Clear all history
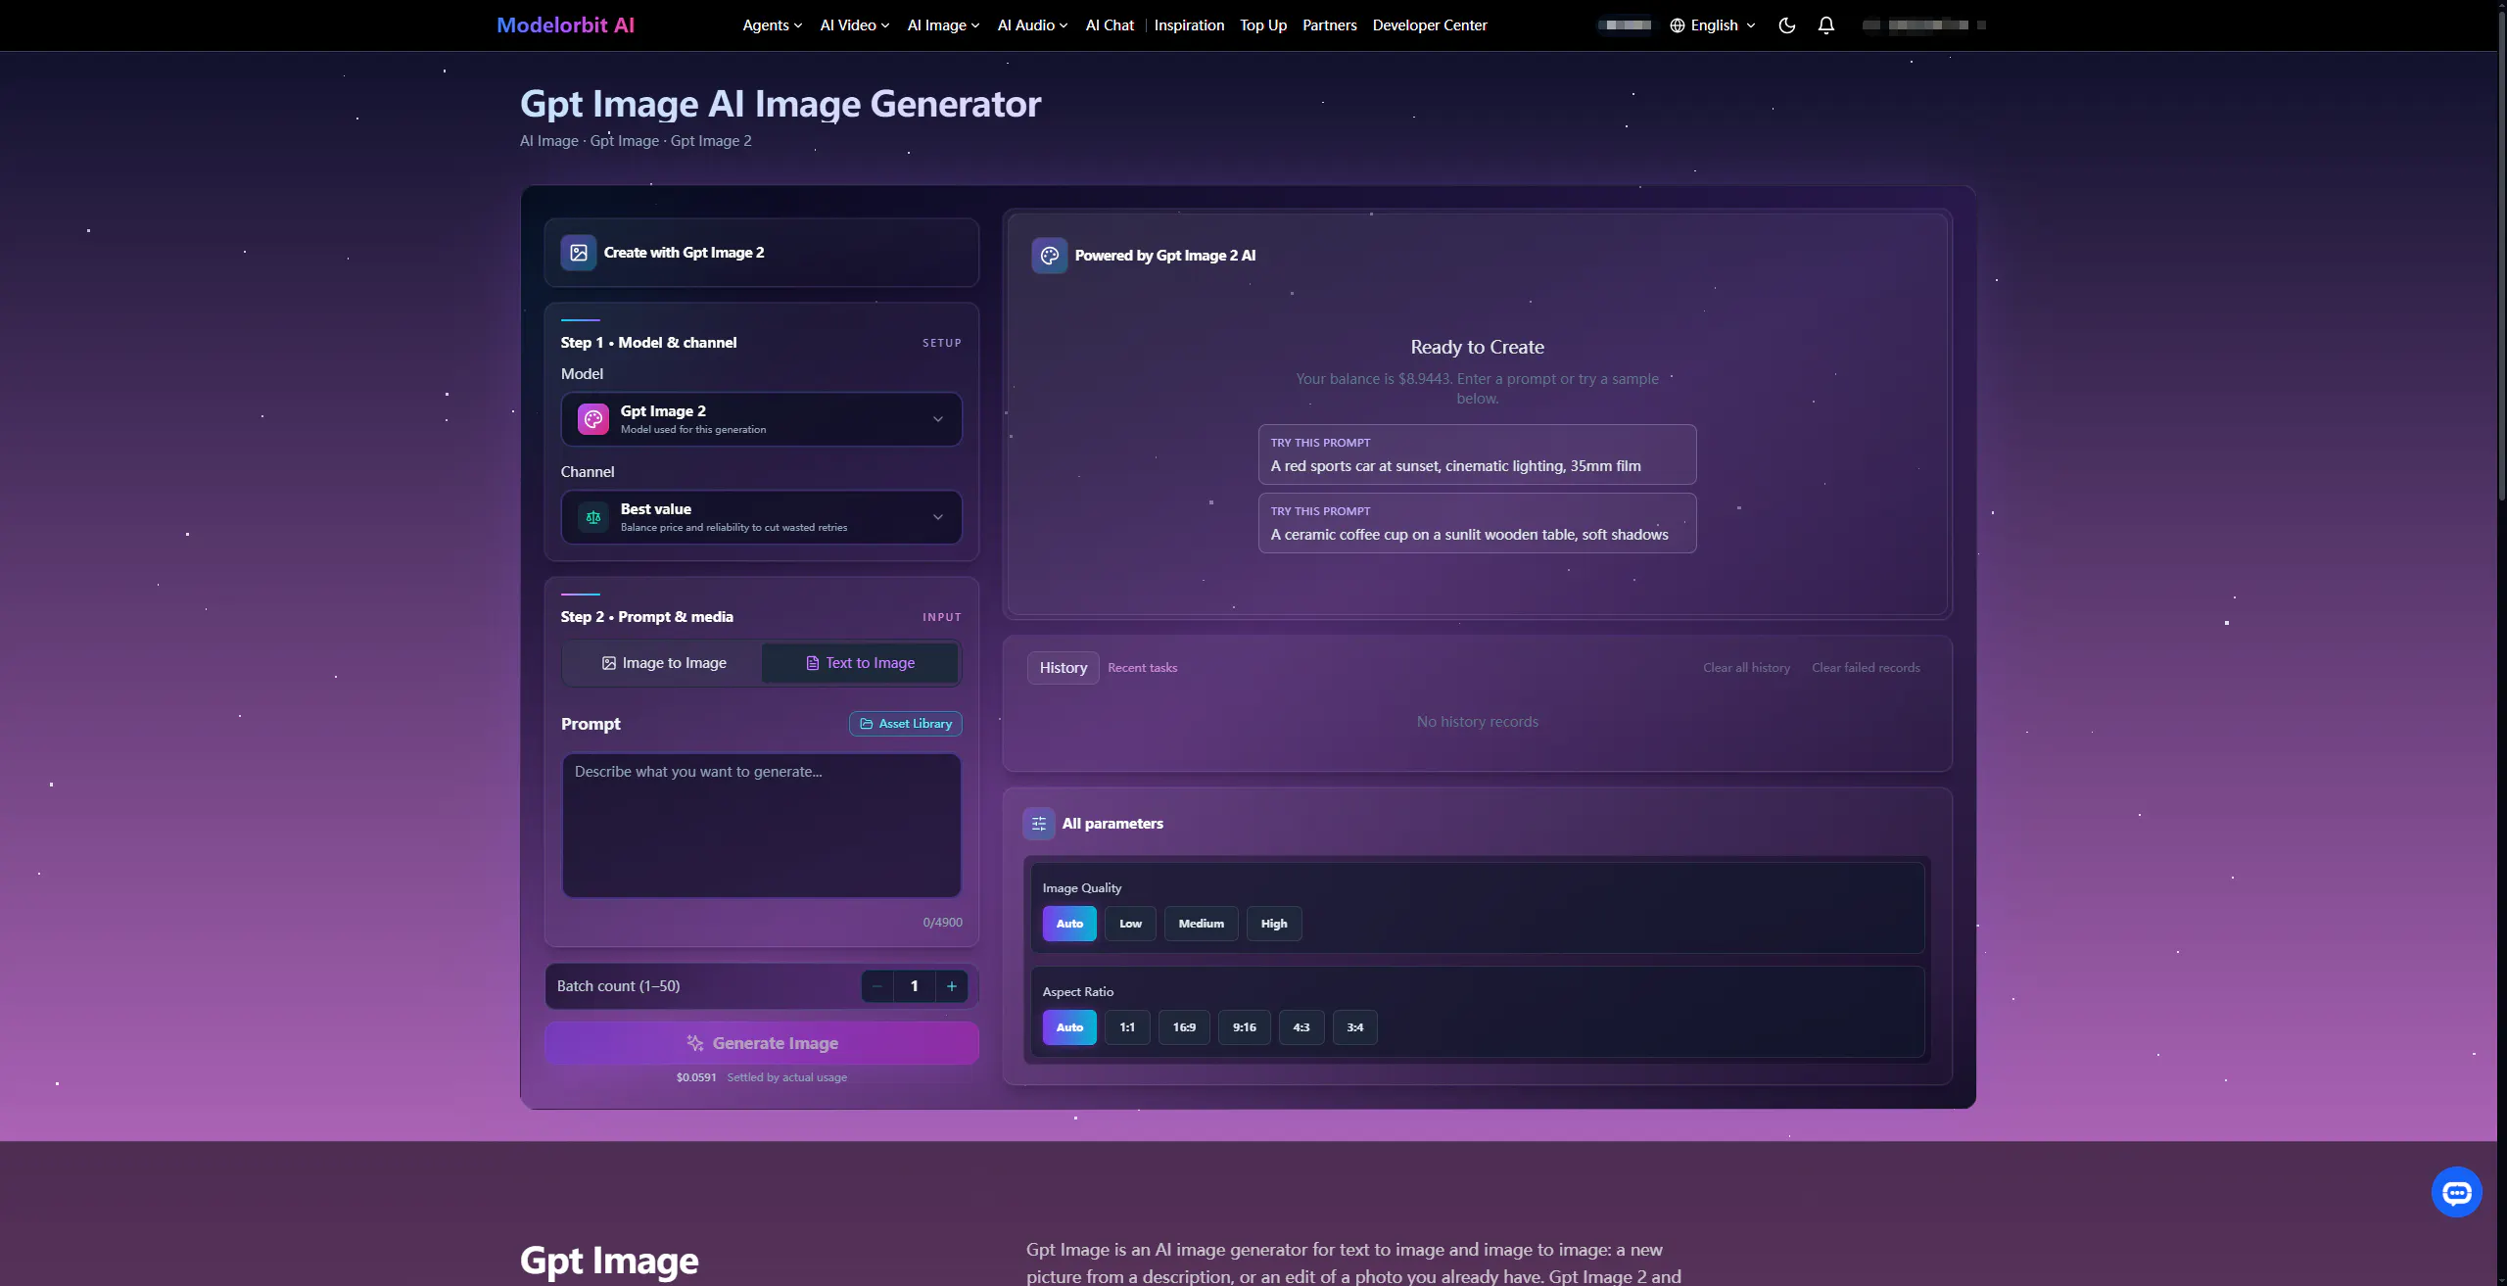2507x1286 pixels. pos(1746,668)
